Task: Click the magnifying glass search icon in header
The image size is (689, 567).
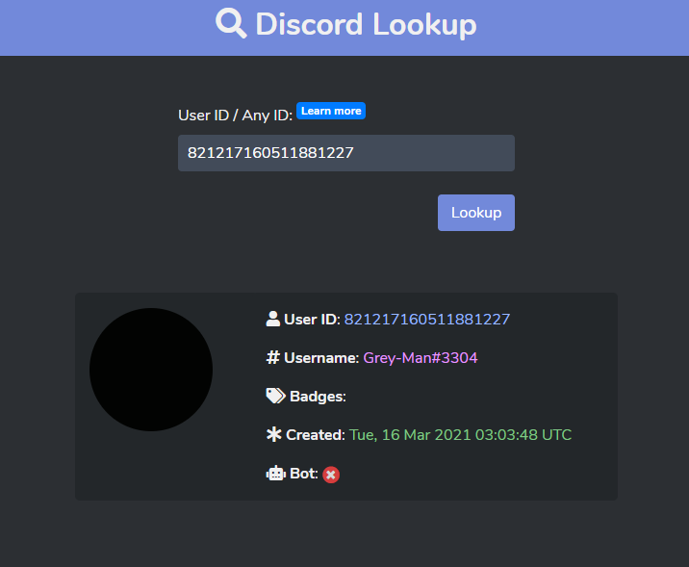Action: click(231, 23)
